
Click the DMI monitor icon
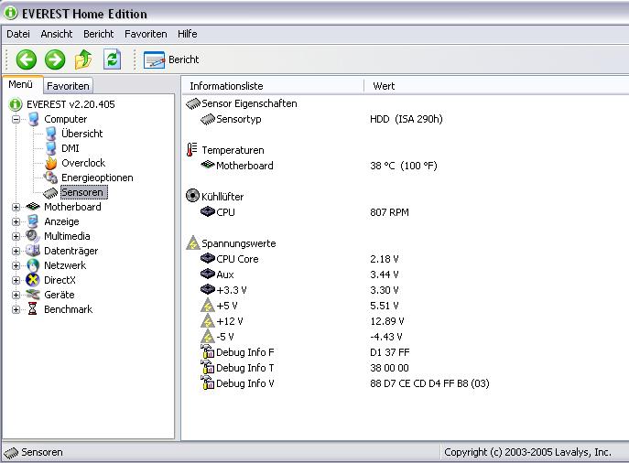pos(51,148)
